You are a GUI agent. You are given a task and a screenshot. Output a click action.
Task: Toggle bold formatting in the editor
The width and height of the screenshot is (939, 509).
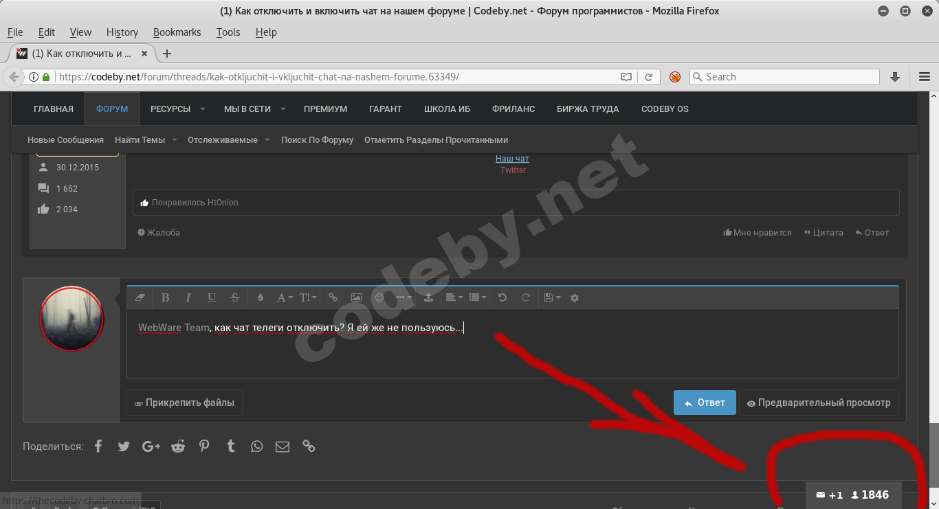tap(165, 297)
